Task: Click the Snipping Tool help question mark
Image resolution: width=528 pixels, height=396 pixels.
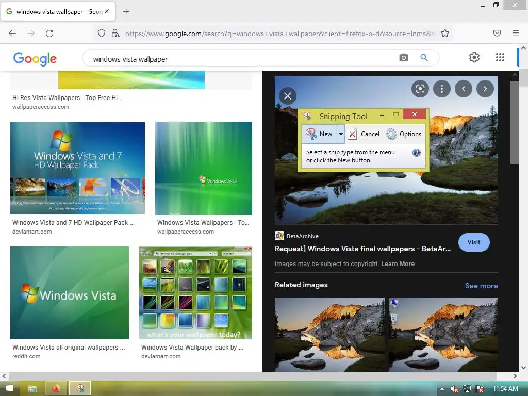Action: (417, 153)
